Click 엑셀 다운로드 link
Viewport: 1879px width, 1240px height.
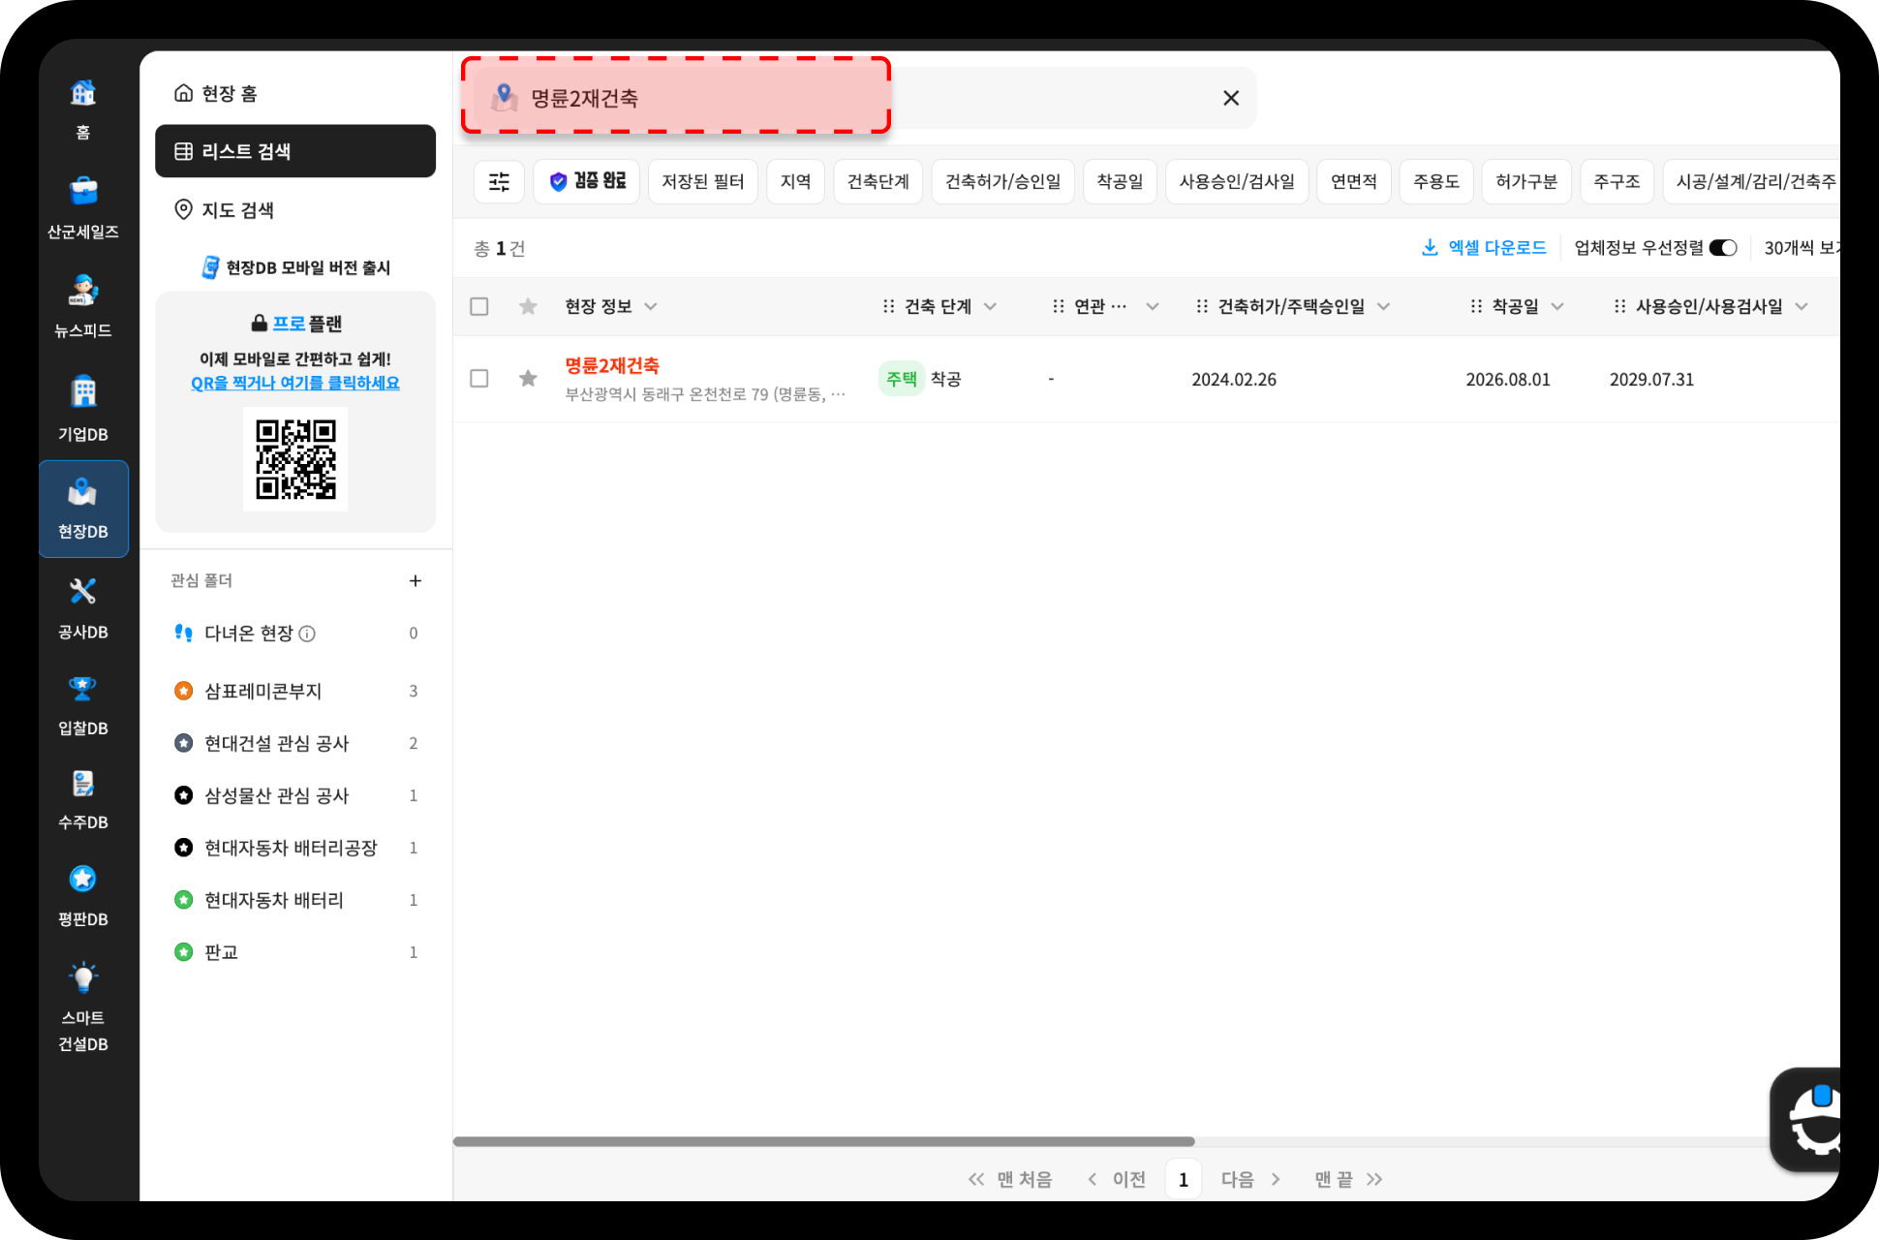click(x=1484, y=248)
